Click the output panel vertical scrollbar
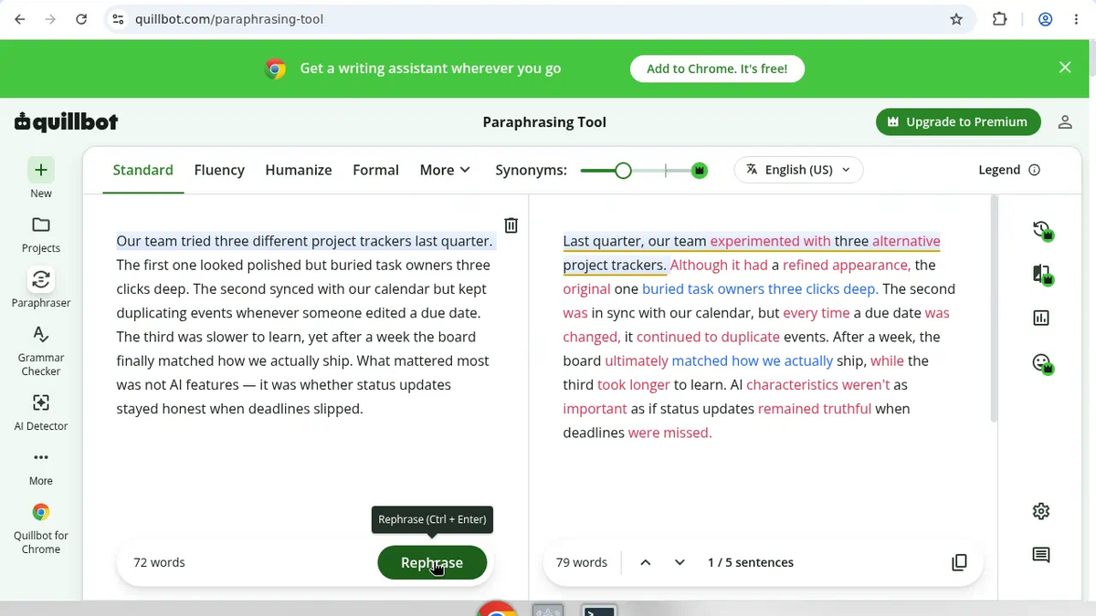Image resolution: width=1096 pixels, height=616 pixels. (x=993, y=308)
